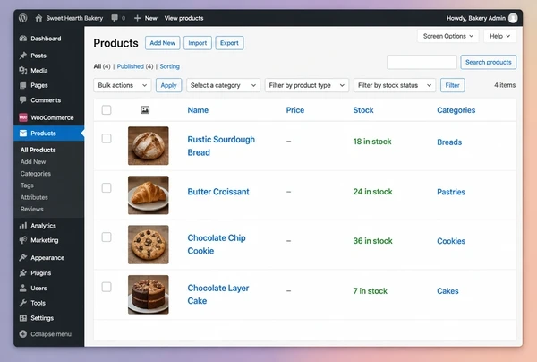Click the Marketing megaphone icon
537x362 pixels.
coord(23,240)
